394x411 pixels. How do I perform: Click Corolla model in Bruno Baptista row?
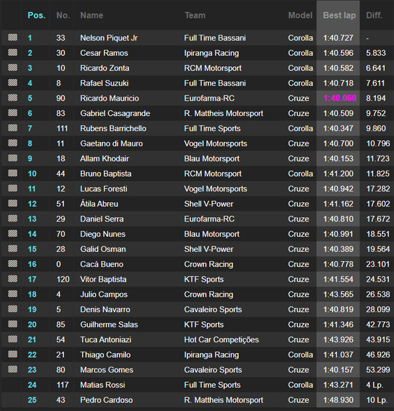(x=301, y=174)
